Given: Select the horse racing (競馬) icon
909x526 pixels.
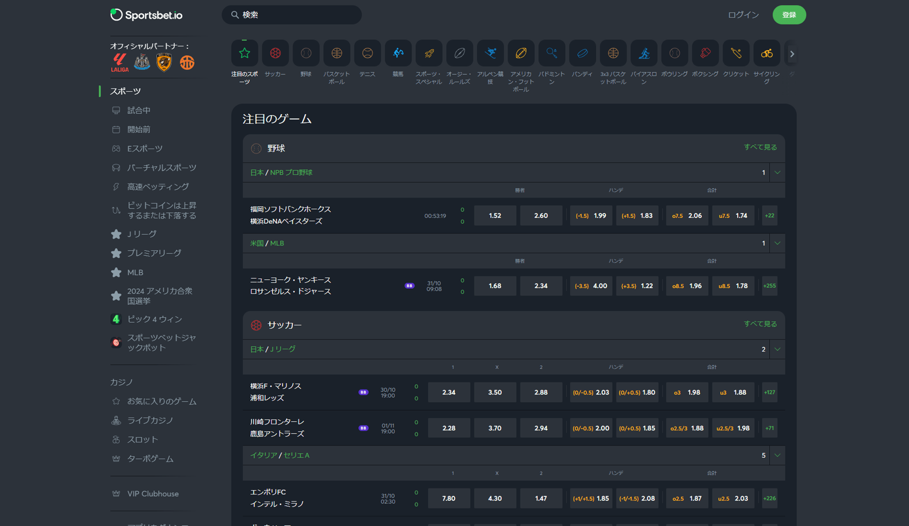Looking at the screenshot, I should tap(398, 53).
